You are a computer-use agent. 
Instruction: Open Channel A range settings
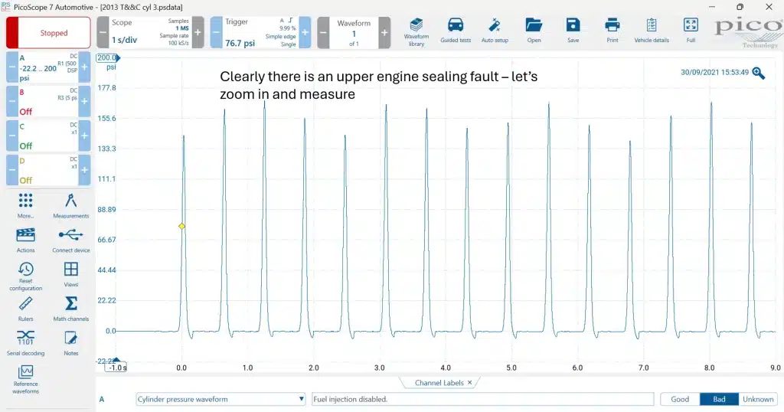(x=48, y=67)
